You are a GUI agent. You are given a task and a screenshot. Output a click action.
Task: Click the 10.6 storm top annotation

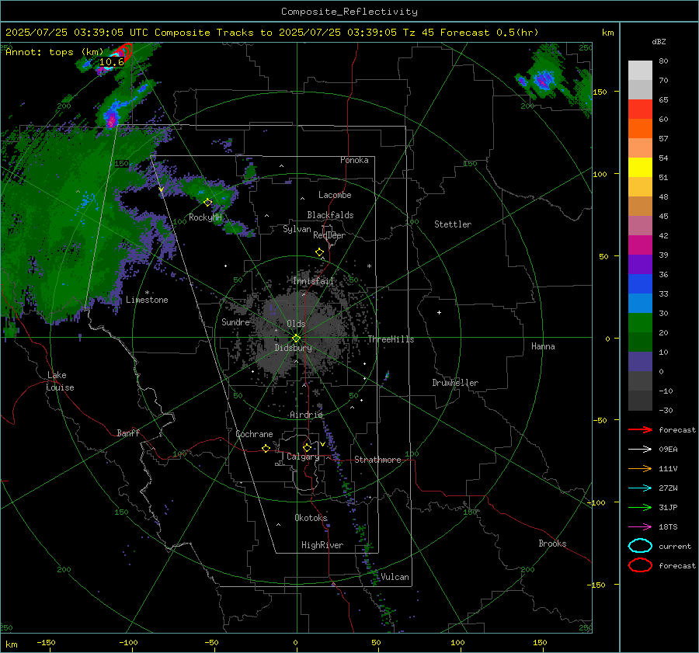coord(111,62)
